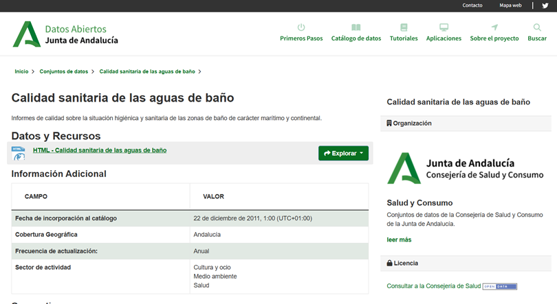Image resolution: width=557 pixels, height=304 pixels.
Task: Click the main page title heading
Action: tap(122, 98)
